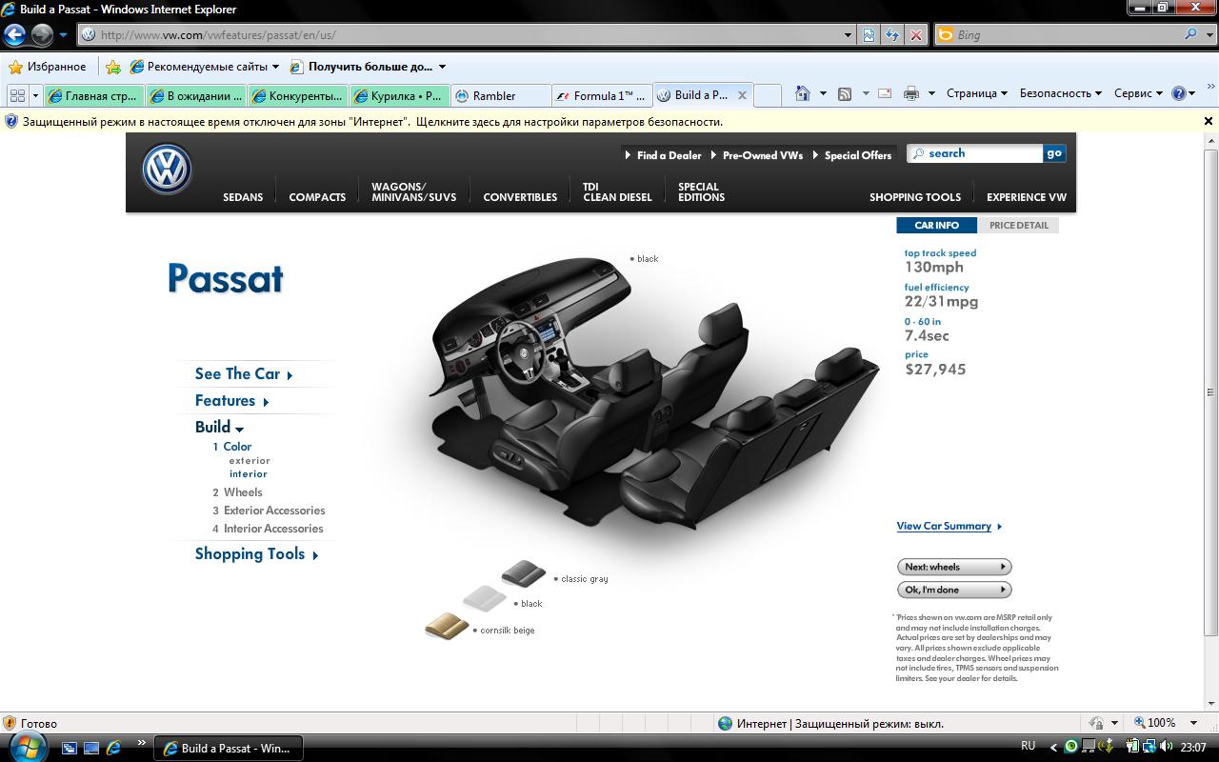This screenshot has width=1219, height=762.
Task: Click the Stop loading icon
Action: point(915,35)
